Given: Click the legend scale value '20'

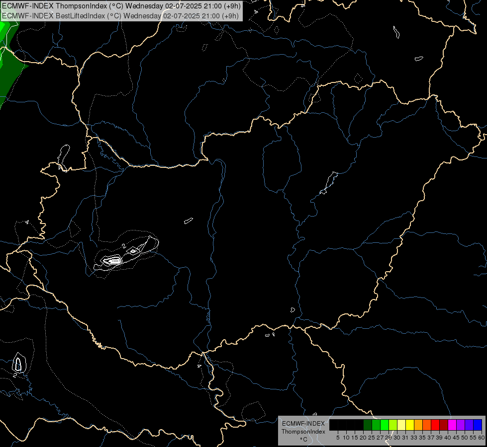Looking at the screenshot, I should click(363, 438).
